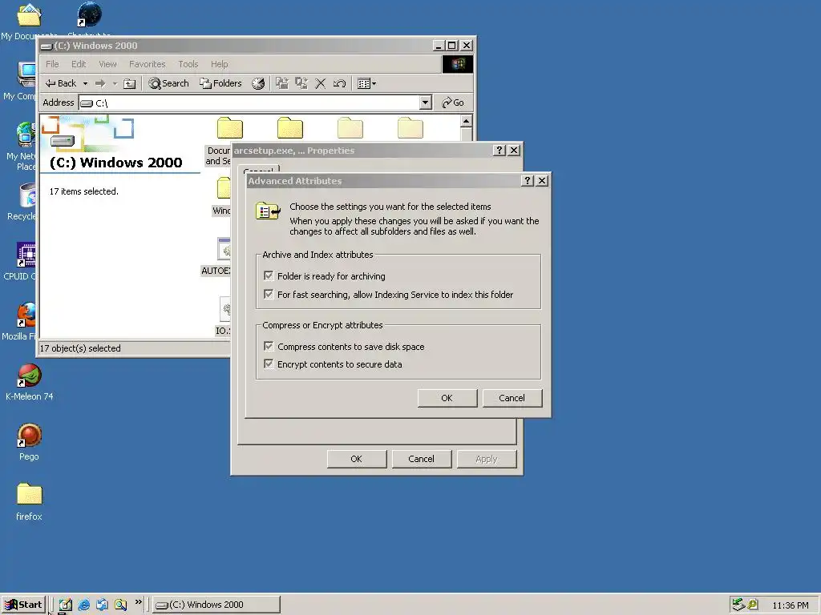Open the Favorites menu in Explorer
The width and height of the screenshot is (821, 615).
[148, 64]
